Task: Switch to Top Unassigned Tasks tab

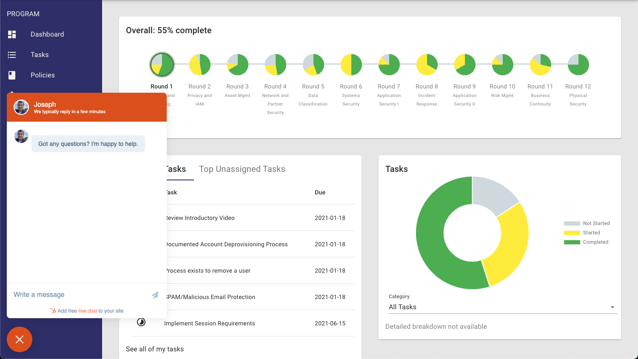Action: point(242,169)
